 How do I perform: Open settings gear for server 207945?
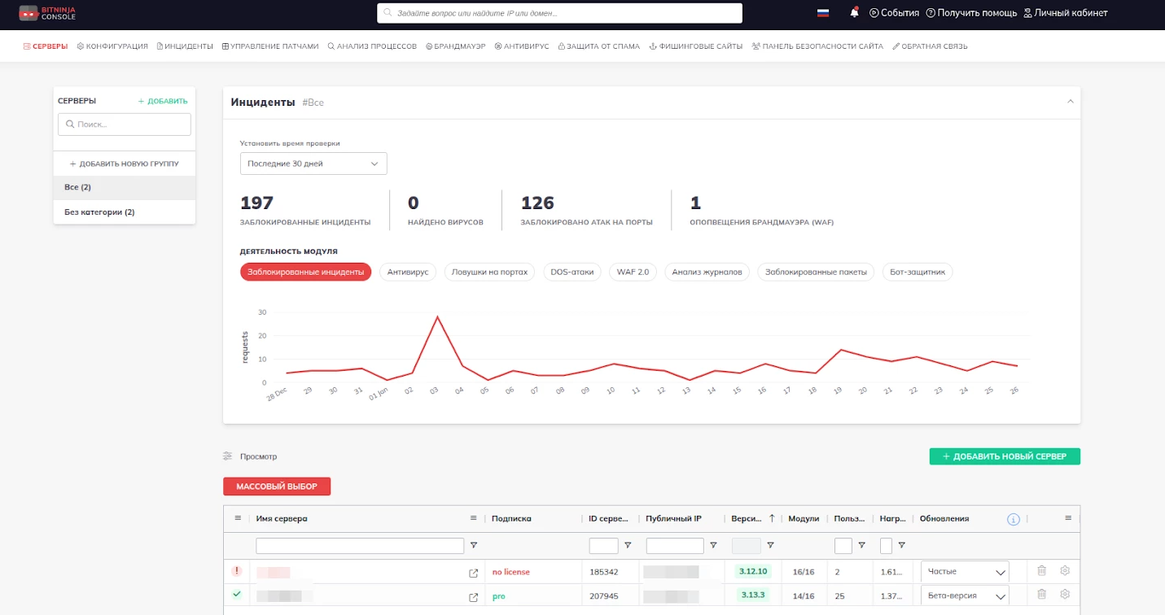[1064, 595]
